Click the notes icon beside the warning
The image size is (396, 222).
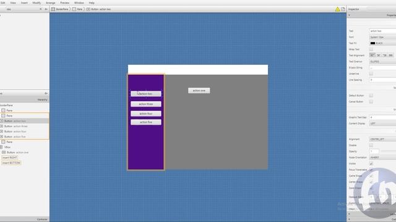tap(343, 9)
